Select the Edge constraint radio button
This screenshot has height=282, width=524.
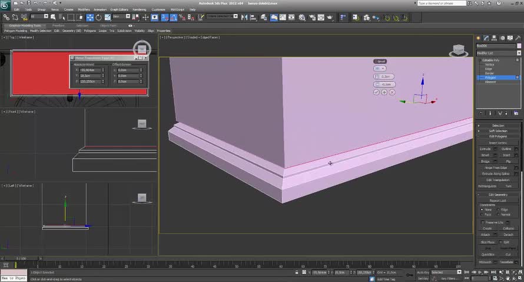point(499,210)
